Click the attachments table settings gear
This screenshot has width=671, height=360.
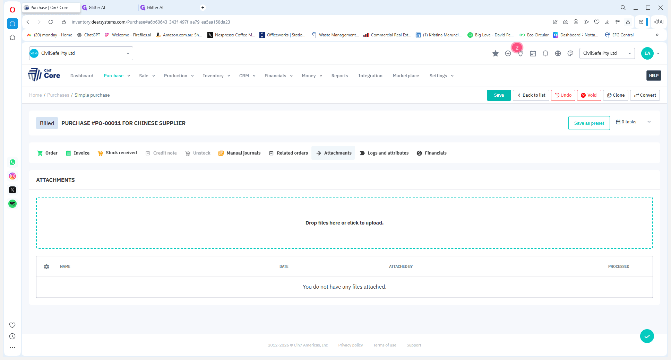(x=46, y=266)
